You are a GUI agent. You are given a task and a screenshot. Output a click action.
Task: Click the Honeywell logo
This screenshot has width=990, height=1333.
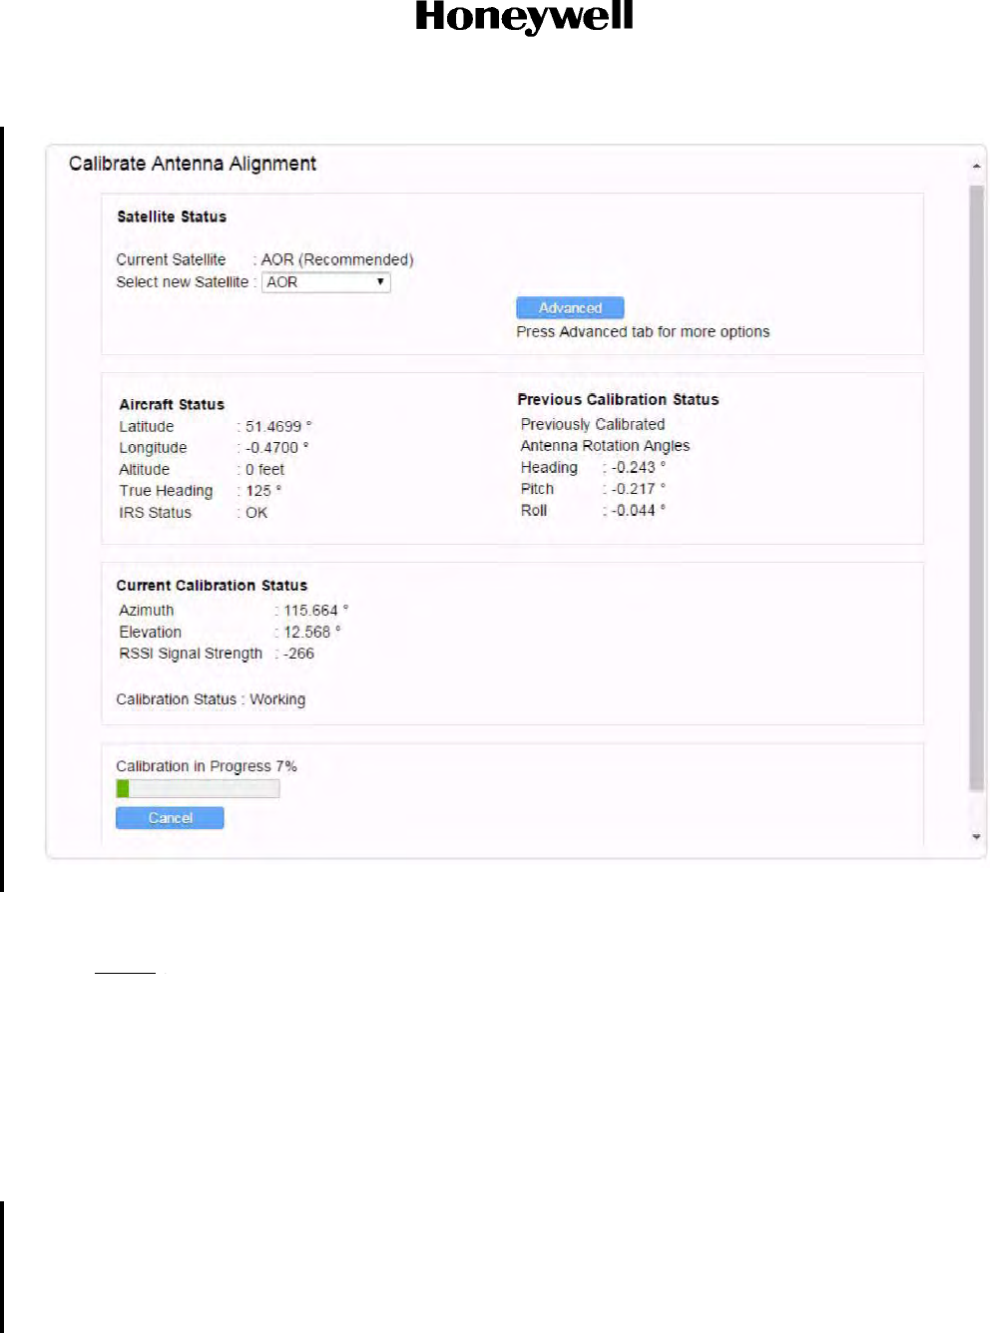pyautogui.click(x=524, y=17)
